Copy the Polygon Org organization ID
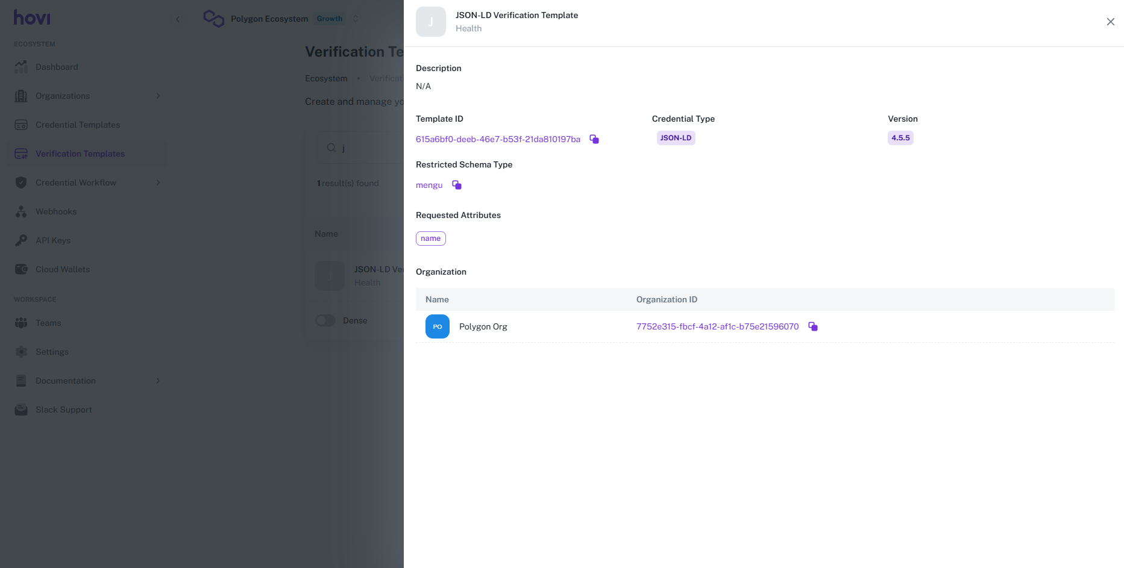The image size is (1124, 568). point(813,326)
